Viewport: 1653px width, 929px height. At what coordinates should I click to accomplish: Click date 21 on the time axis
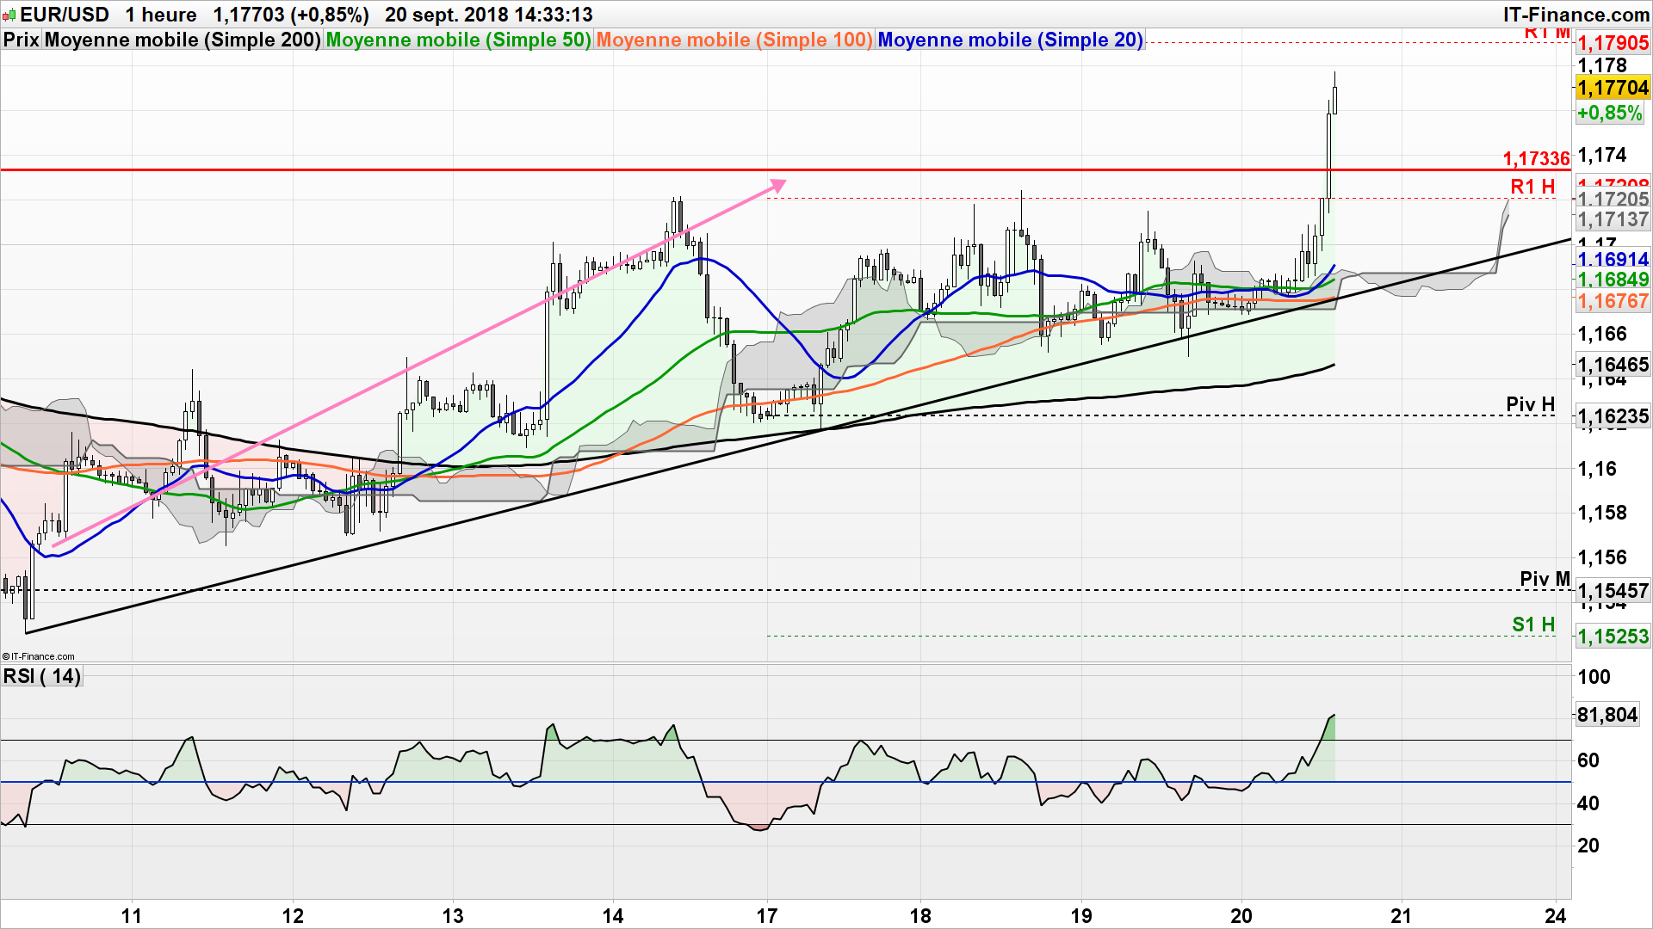(x=1402, y=915)
